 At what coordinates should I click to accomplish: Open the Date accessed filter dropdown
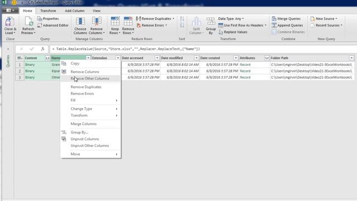(157, 58)
